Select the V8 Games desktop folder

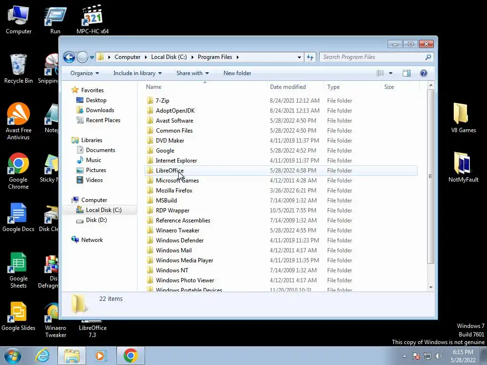click(463, 118)
